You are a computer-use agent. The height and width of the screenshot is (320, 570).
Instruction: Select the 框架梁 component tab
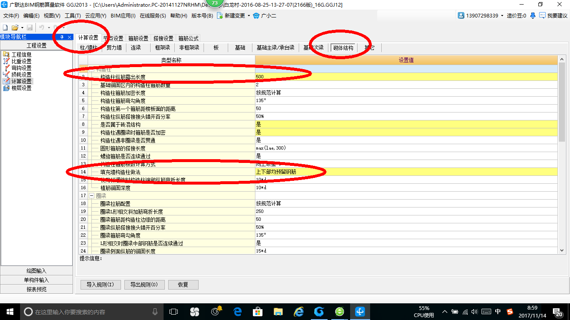tap(163, 47)
